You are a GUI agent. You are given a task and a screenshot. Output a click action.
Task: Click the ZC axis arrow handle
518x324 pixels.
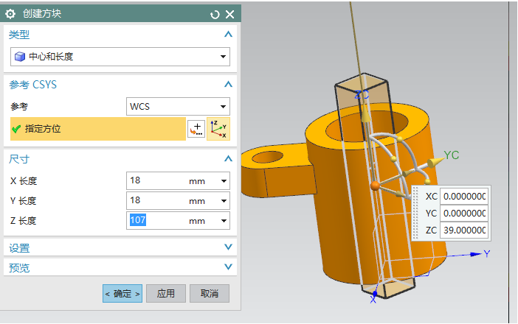tap(364, 116)
